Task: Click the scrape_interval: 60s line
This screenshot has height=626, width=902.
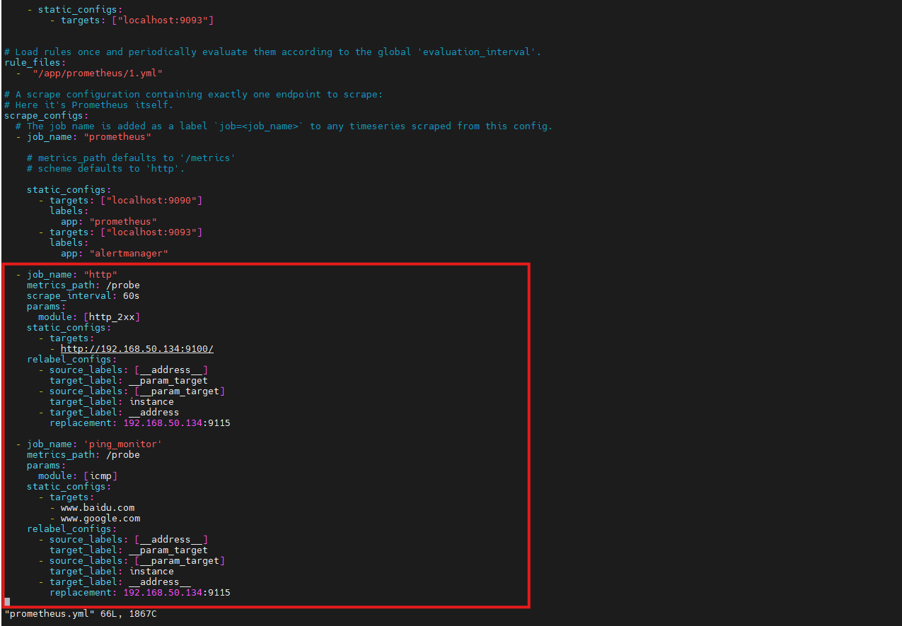Action: pyautogui.click(x=83, y=295)
